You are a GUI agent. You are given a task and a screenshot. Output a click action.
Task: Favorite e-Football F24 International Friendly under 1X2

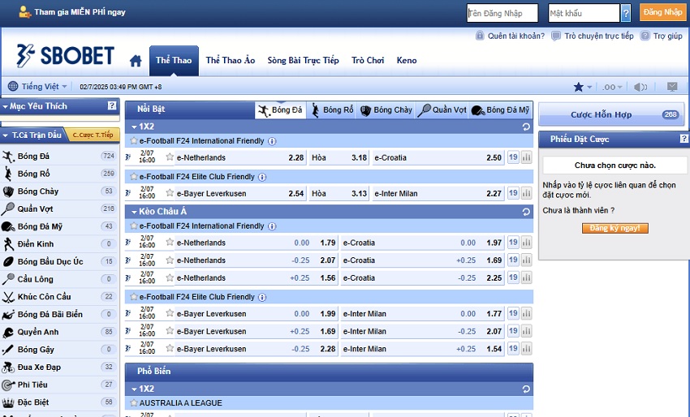[x=134, y=141]
